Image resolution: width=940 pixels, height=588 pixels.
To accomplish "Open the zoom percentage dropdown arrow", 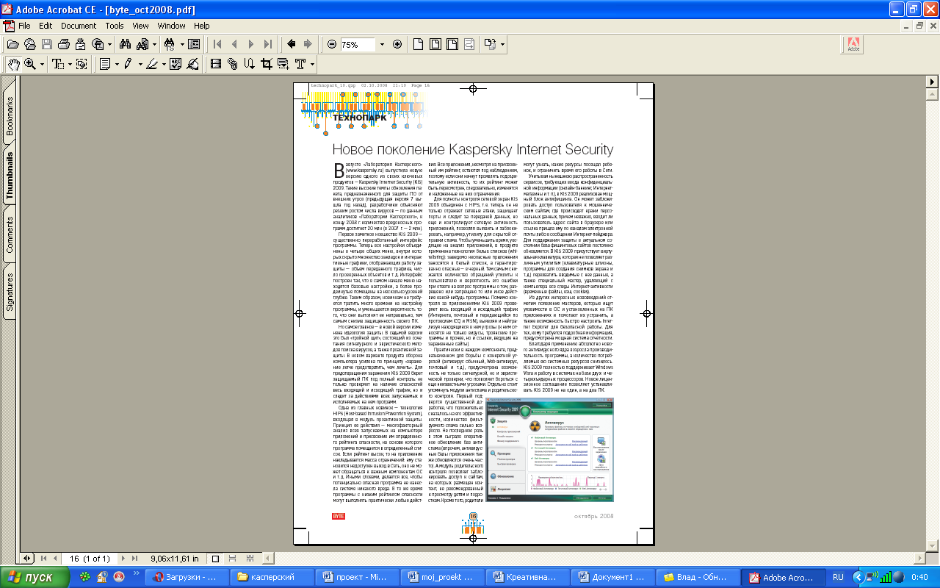I will 382,44.
